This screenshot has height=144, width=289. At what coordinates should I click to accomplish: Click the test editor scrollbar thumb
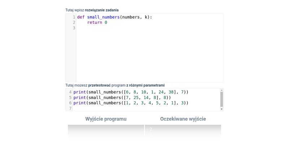click(221, 99)
